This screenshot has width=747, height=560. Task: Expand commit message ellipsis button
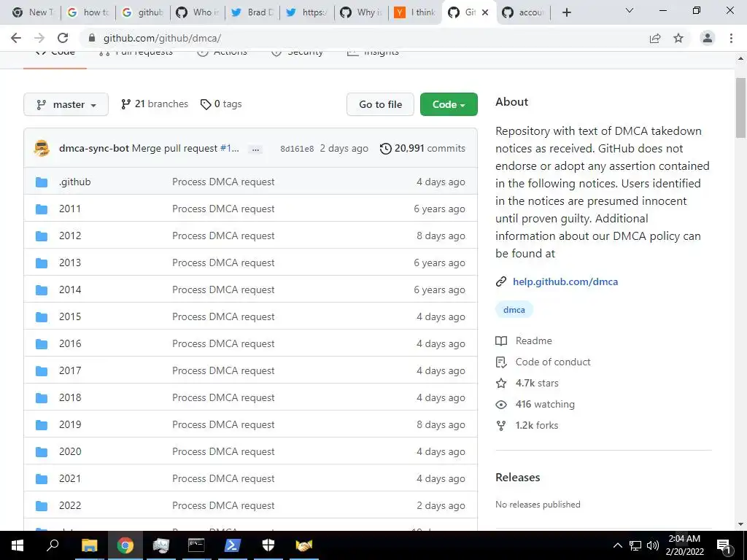256,149
